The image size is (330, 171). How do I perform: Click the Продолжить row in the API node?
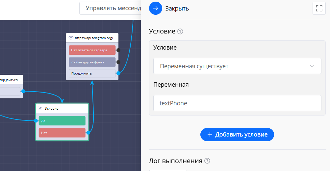tap(92, 73)
